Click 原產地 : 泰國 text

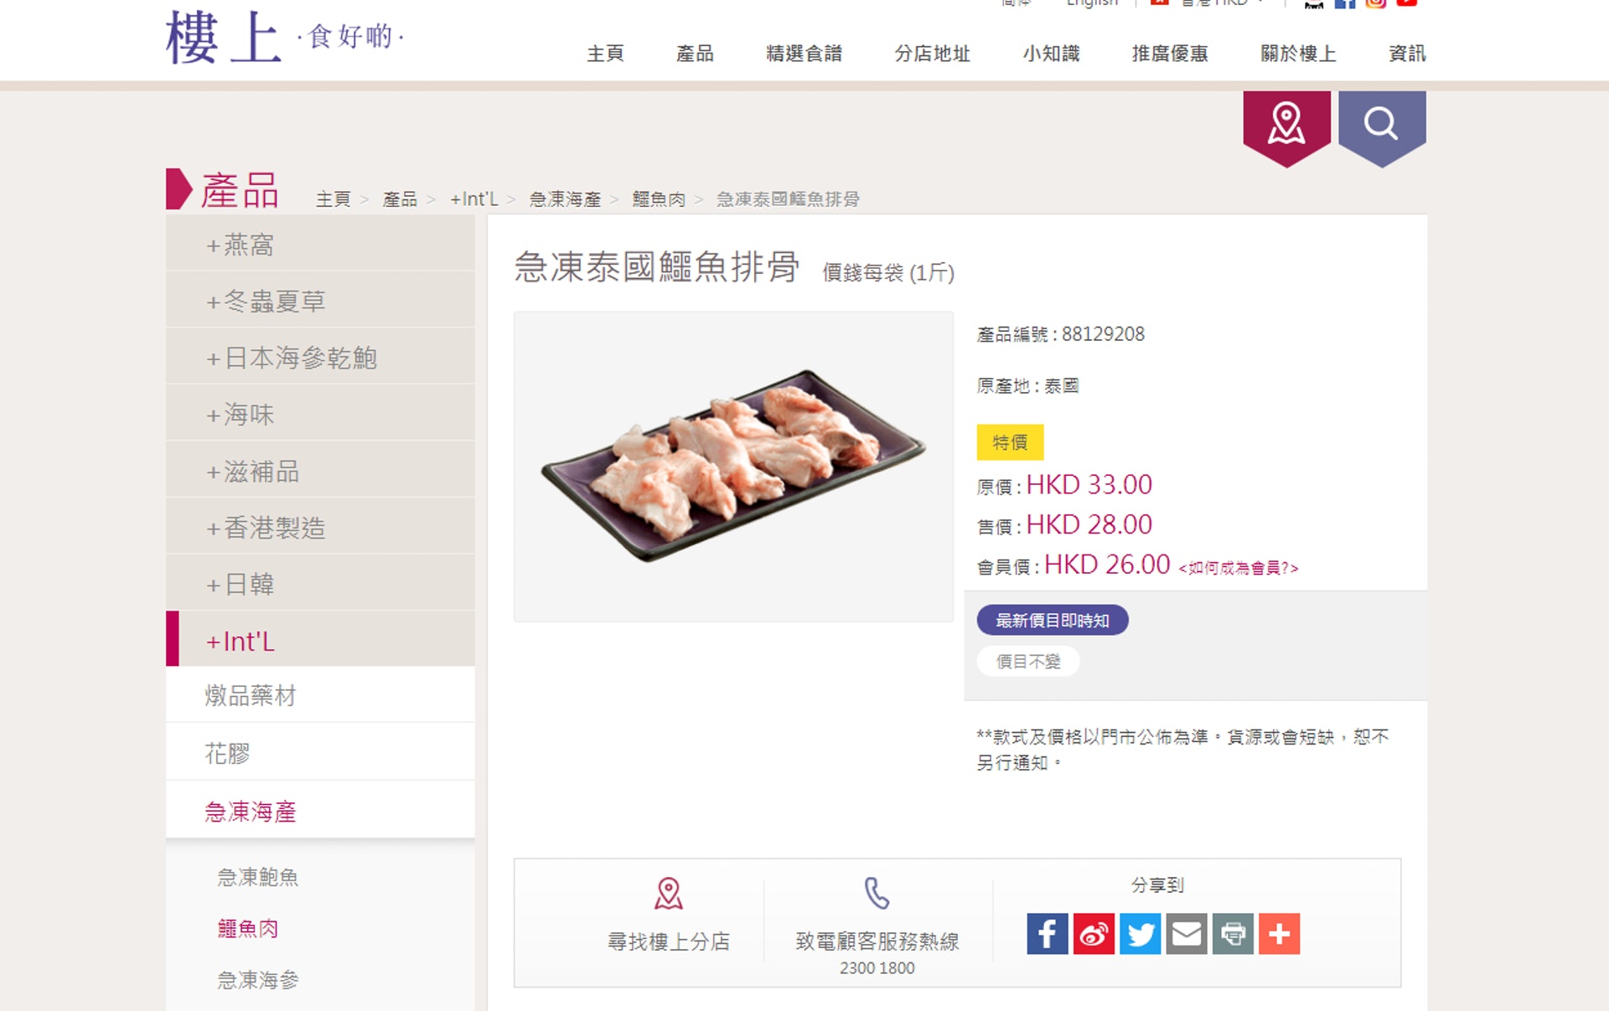[x=1027, y=386]
